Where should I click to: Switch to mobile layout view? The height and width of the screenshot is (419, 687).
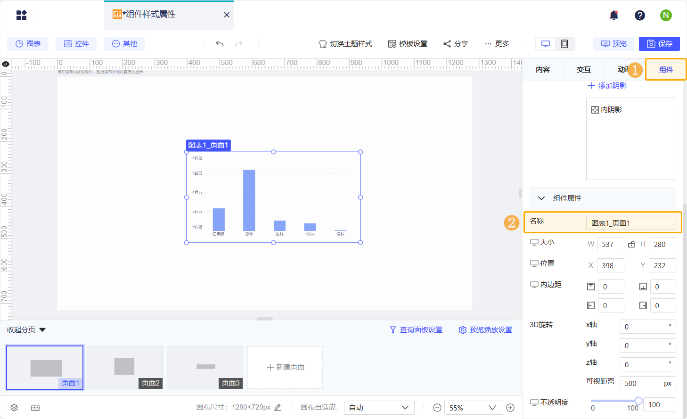click(564, 44)
